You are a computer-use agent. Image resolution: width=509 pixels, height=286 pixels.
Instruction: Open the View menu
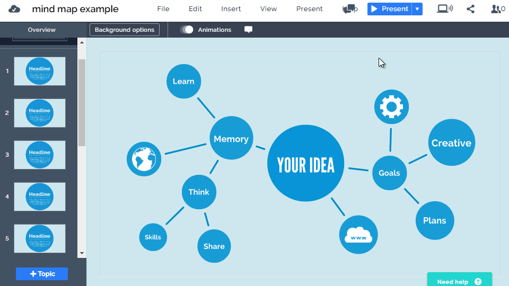point(268,9)
